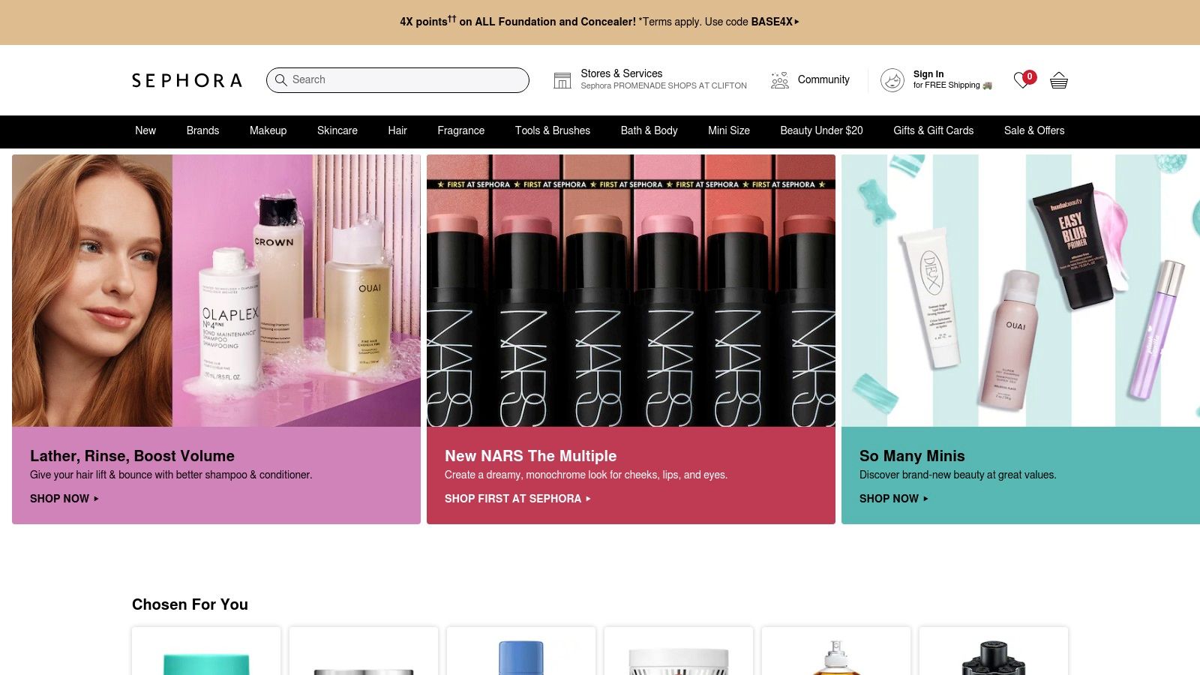Viewport: 1200px width, 675px height.
Task: Open Sale & Offers menu
Action: (x=1034, y=130)
